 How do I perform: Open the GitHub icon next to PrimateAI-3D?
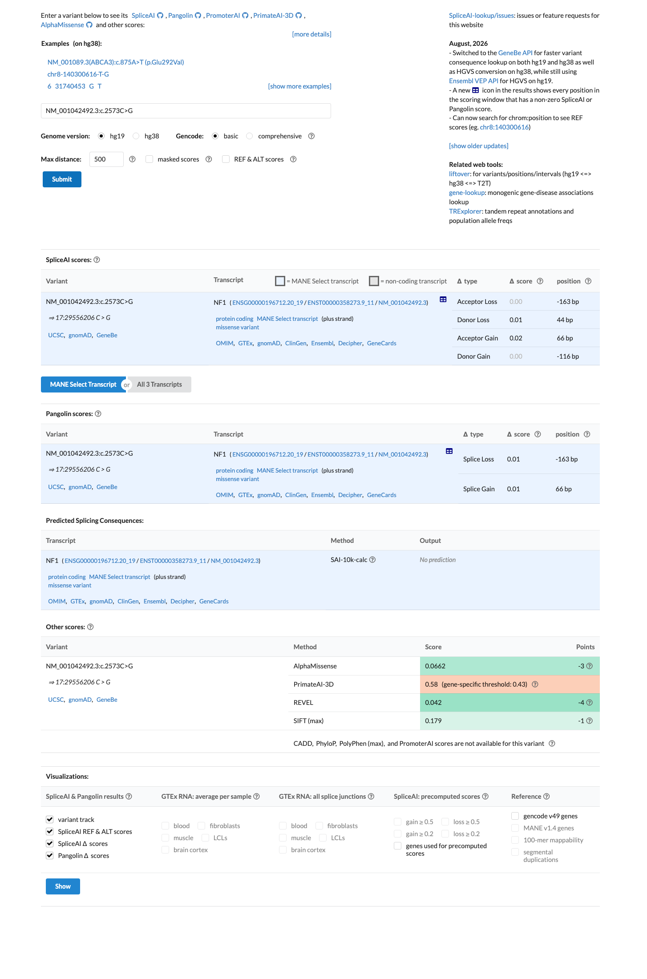click(x=299, y=16)
